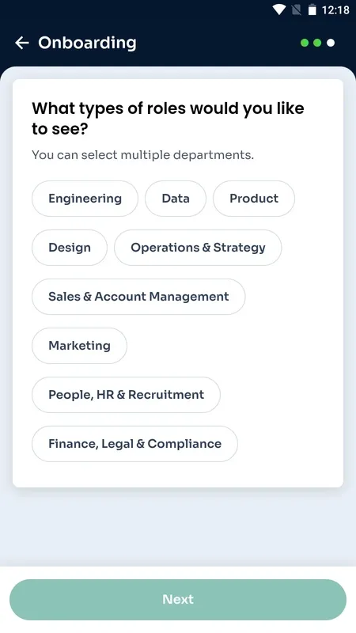Viewport: 356px width, 633px height.
Task: Click the first green progress dot
Action: pyautogui.click(x=305, y=43)
